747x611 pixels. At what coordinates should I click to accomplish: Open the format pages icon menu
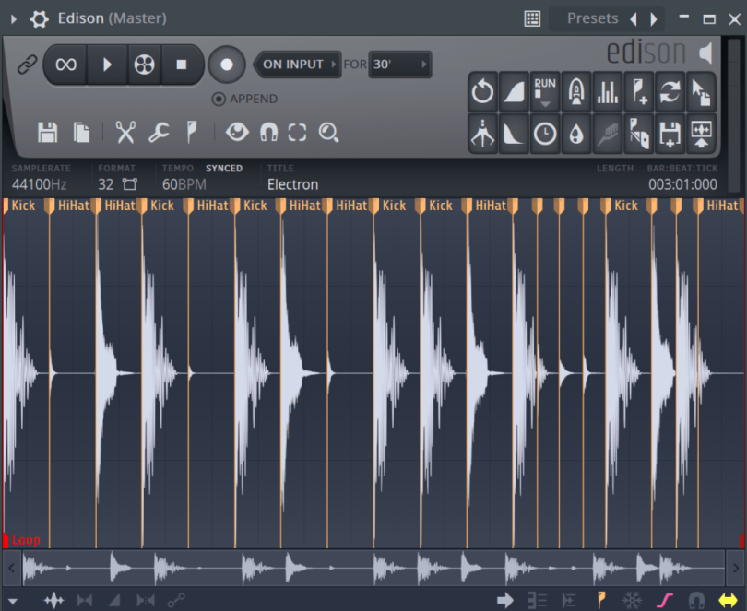(x=81, y=133)
